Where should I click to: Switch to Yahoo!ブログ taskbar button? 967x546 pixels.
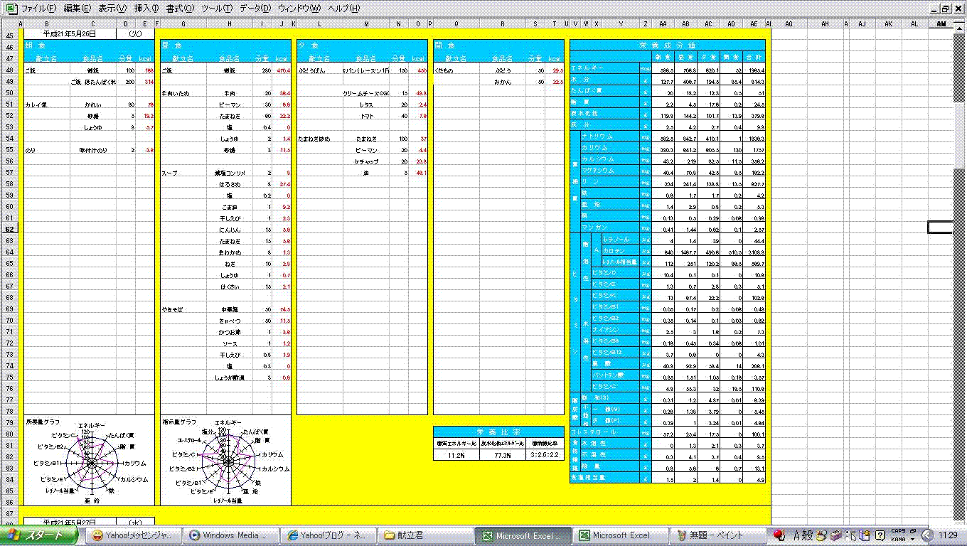point(328,535)
